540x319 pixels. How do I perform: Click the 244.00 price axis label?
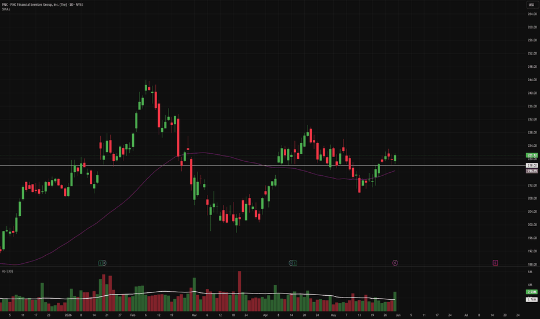pyautogui.click(x=532, y=80)
